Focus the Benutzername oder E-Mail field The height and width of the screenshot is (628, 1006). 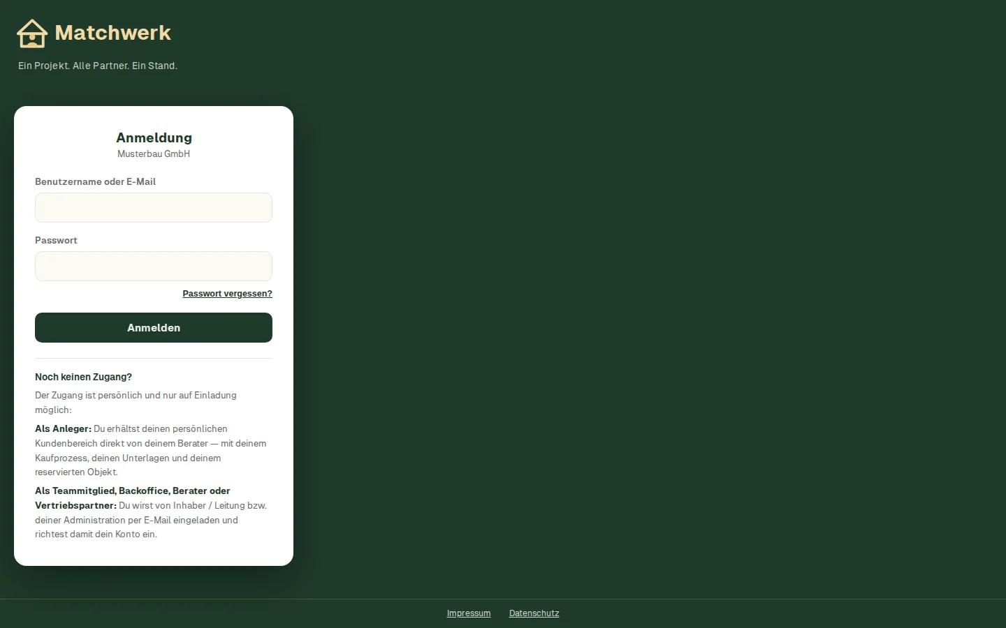tap(154, 207)
